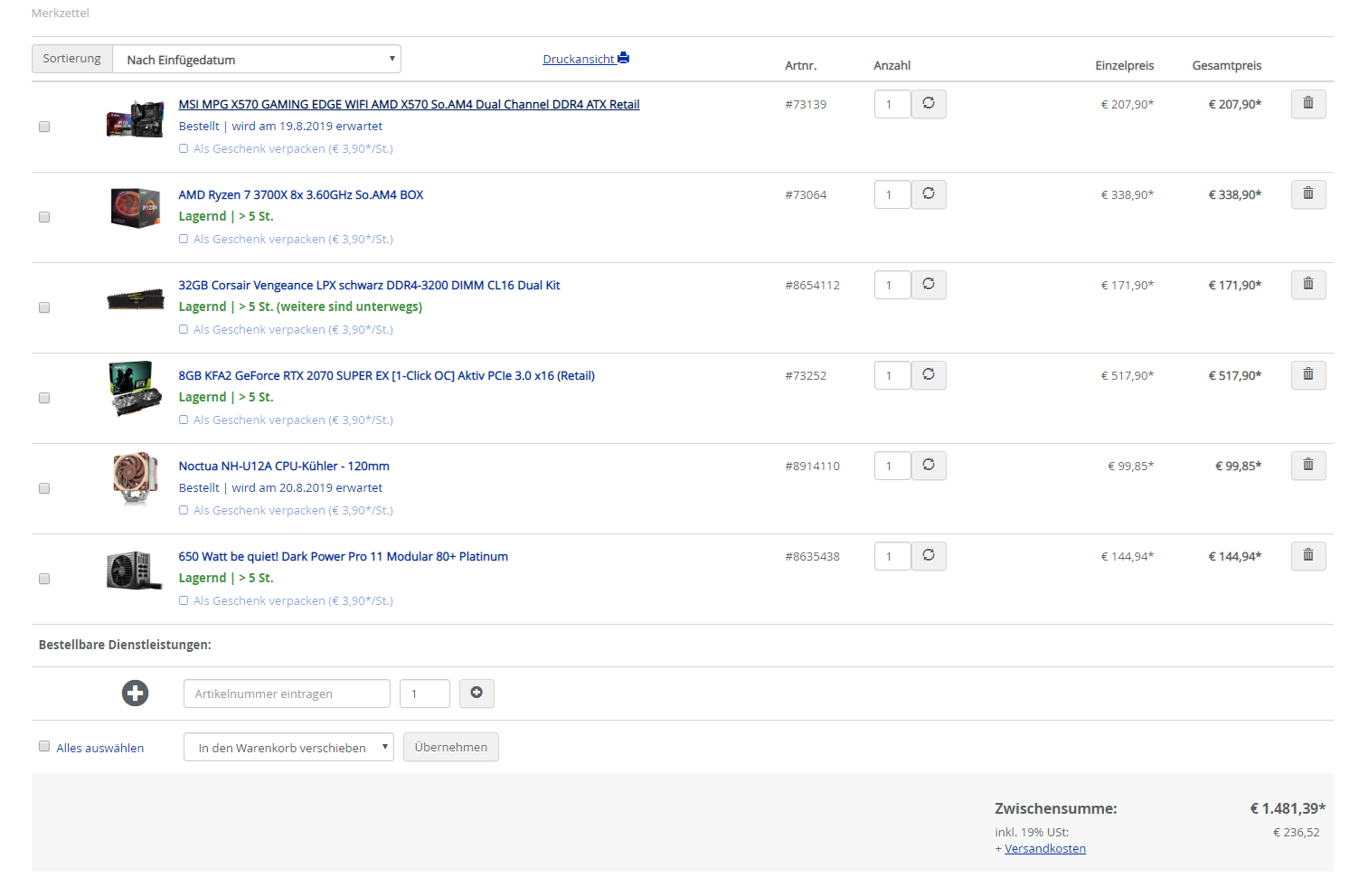Click the Übernehmen button

(450, 747)
